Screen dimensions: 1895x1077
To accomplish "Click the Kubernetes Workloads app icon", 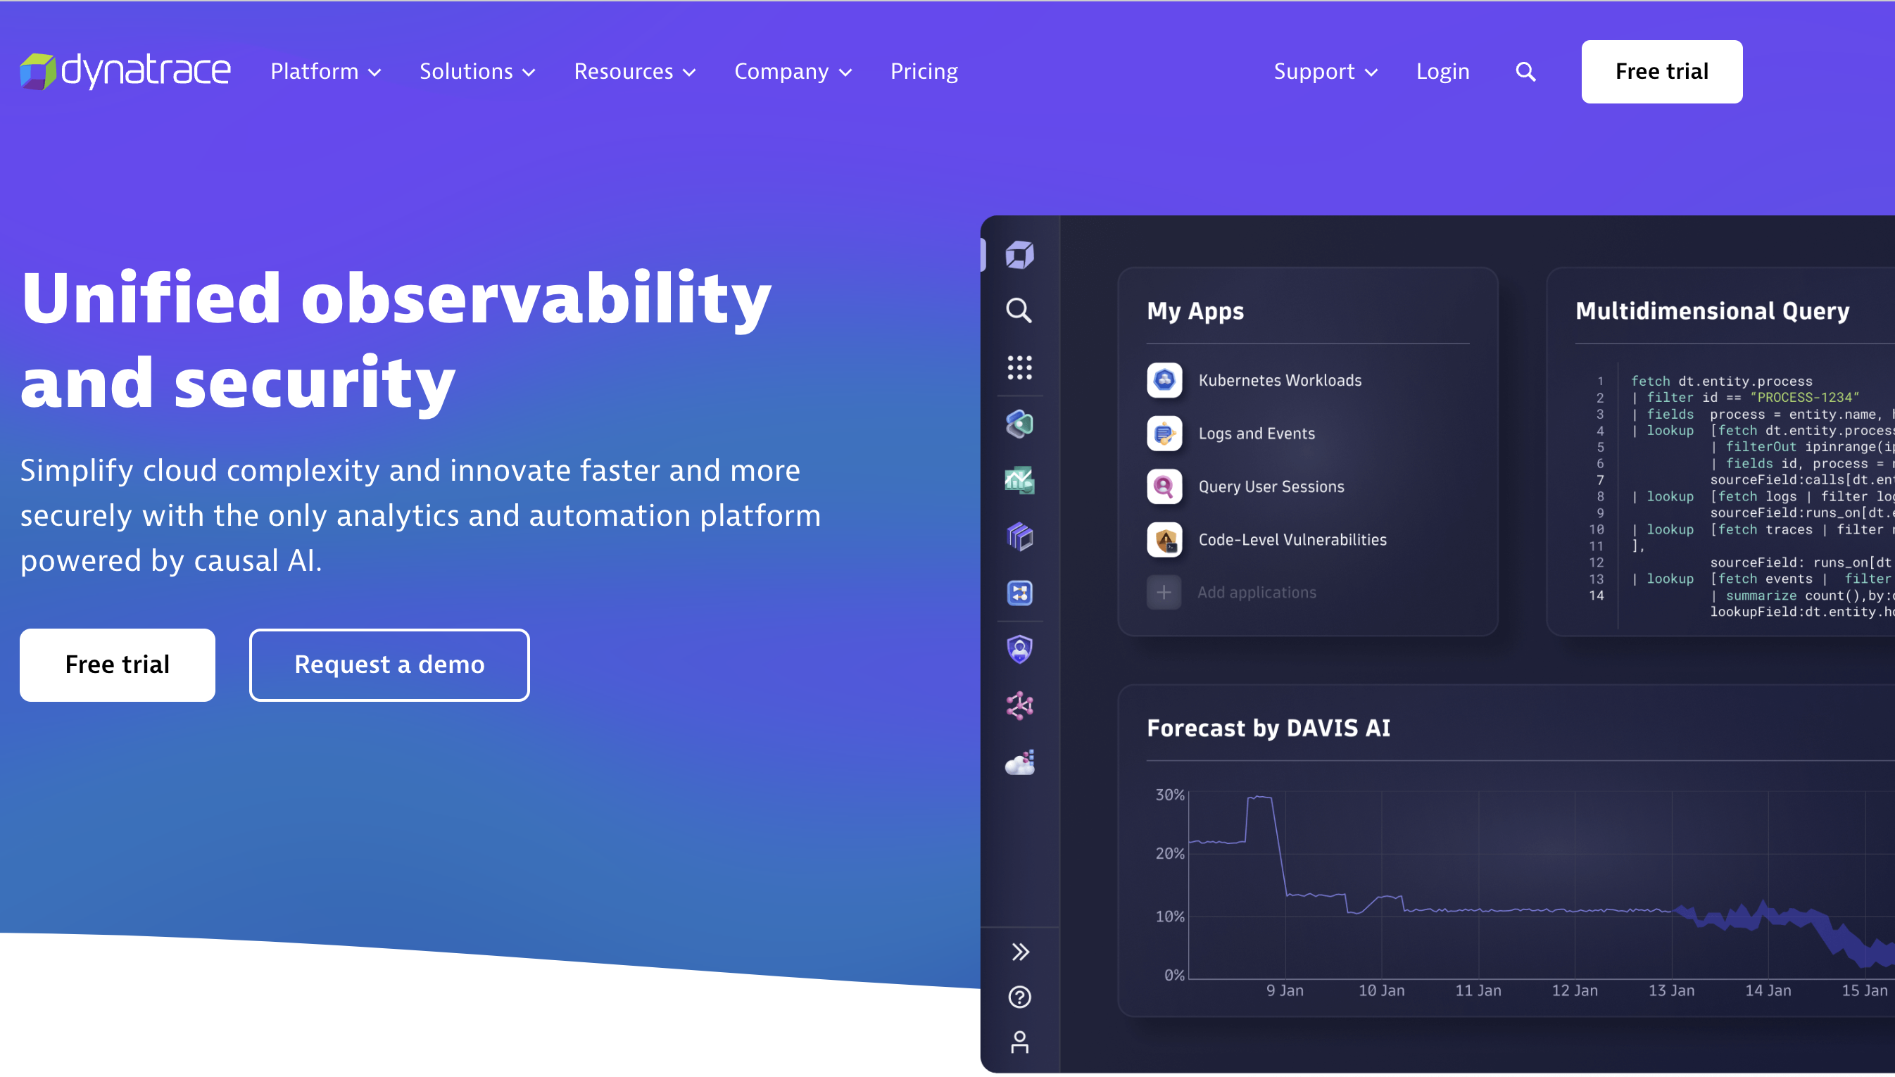I will point(1162,379).
